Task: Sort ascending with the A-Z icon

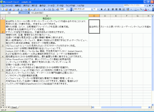Action: click(50, 9)
